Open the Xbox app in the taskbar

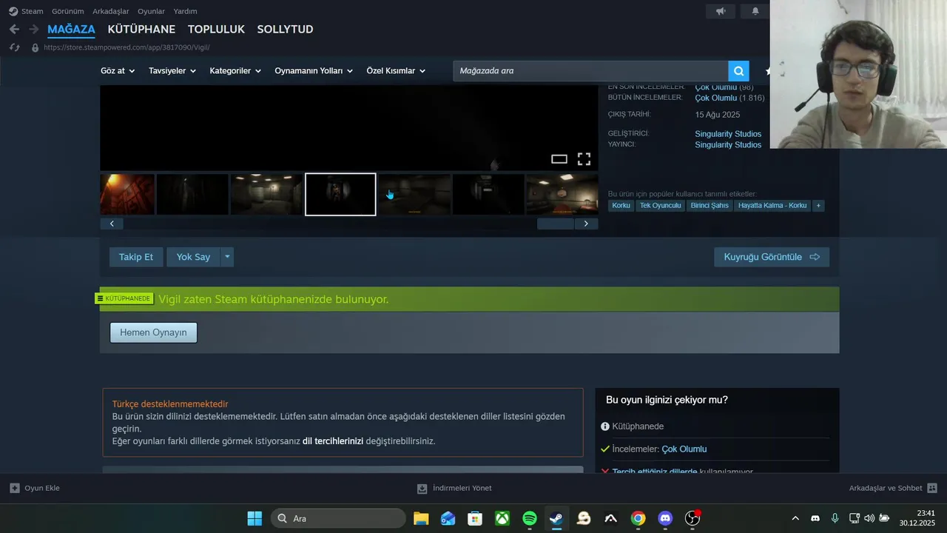(502, 518)
